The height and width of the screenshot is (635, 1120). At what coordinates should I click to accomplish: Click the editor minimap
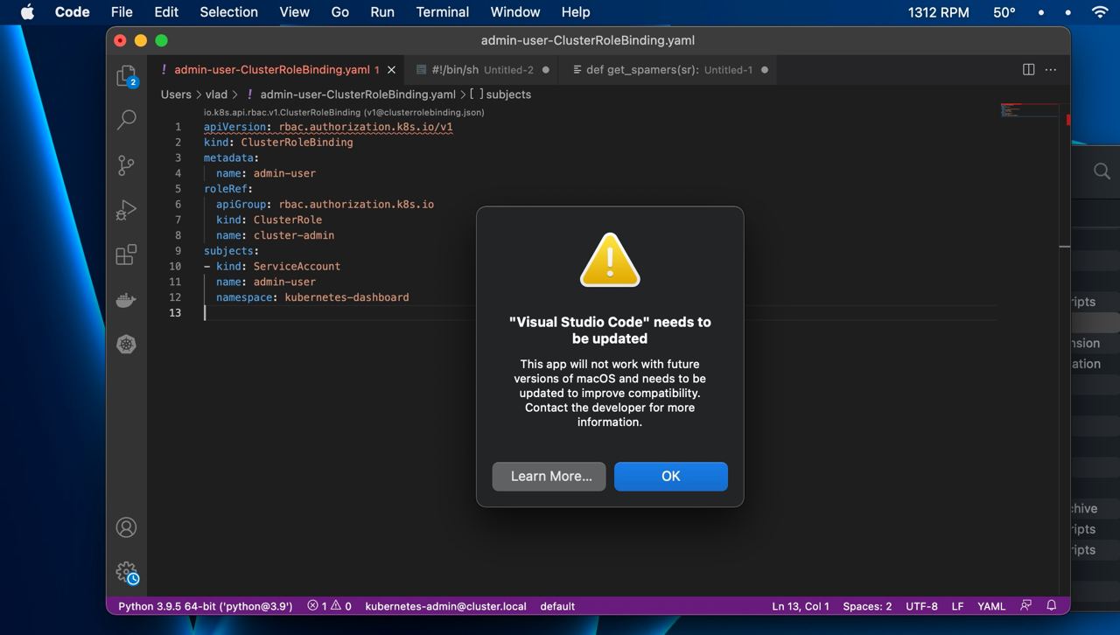1030,110
